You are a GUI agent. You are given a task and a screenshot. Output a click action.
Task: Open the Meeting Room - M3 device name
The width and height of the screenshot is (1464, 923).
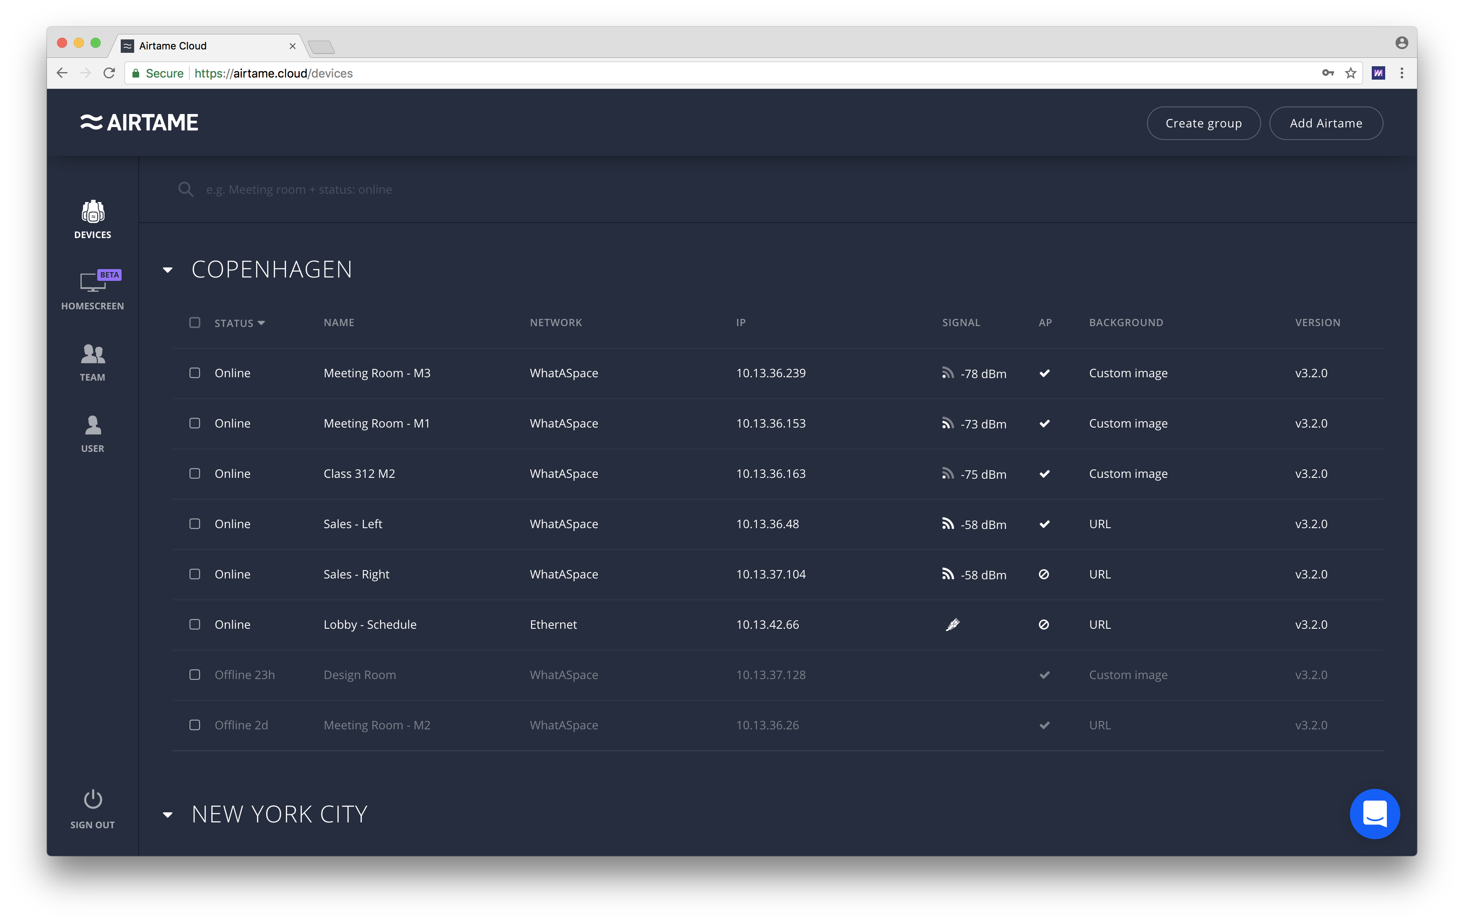tap(377, 373)
